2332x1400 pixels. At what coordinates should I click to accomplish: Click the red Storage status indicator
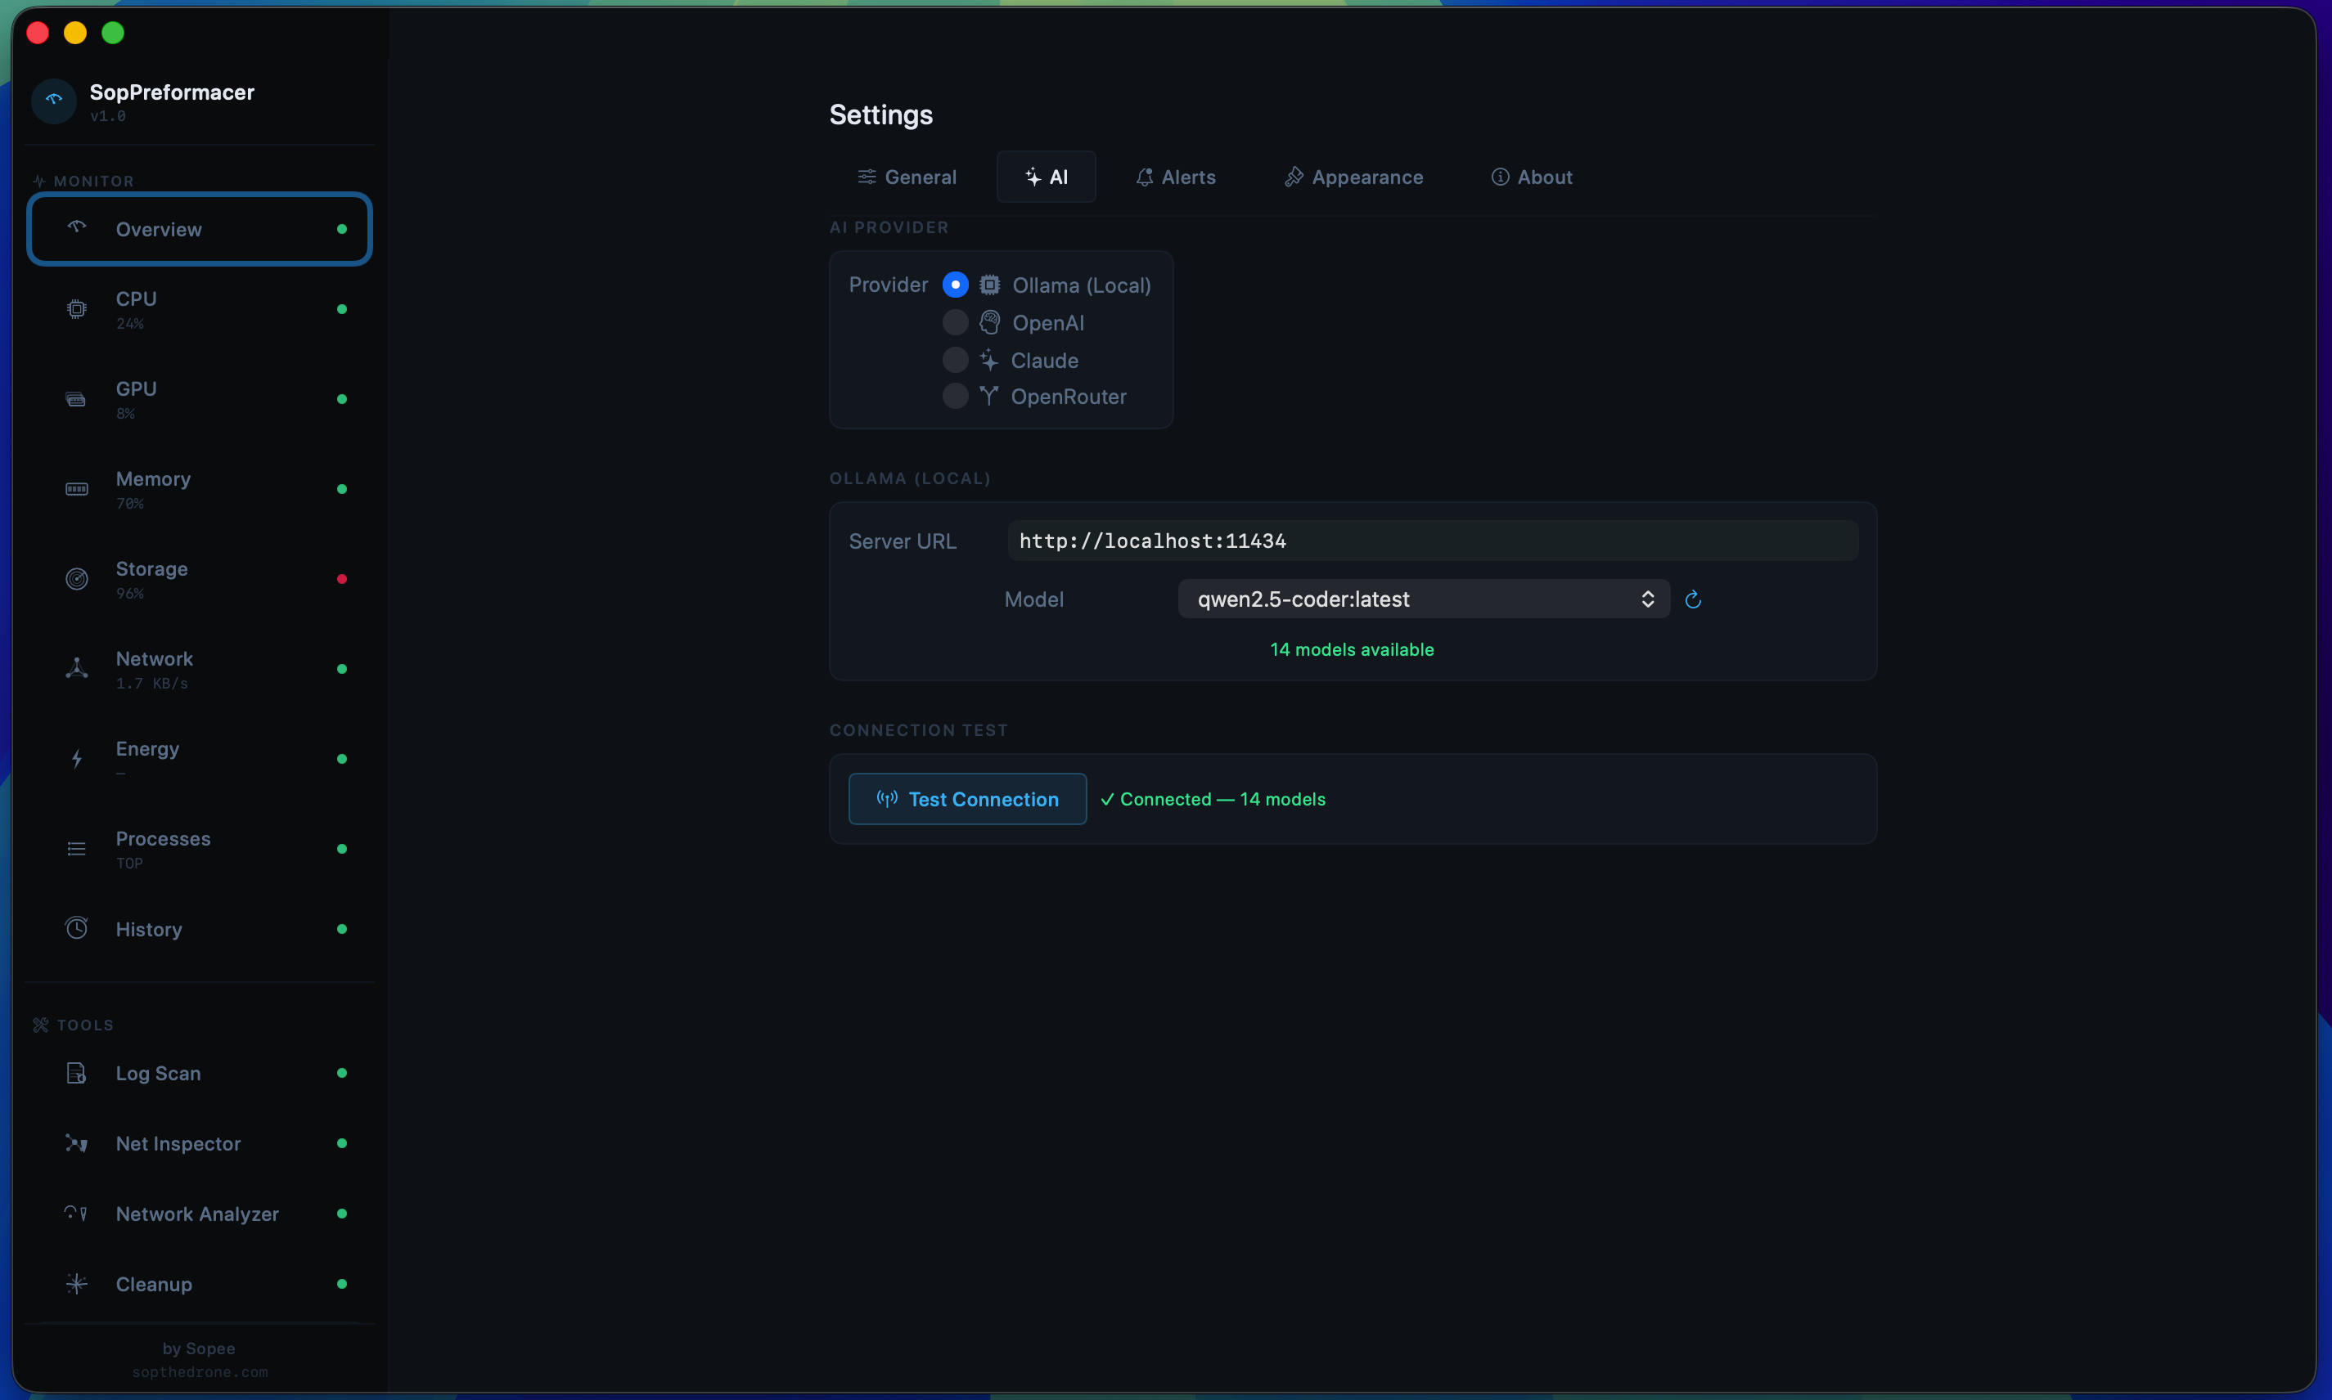click(x=343, y=578)
